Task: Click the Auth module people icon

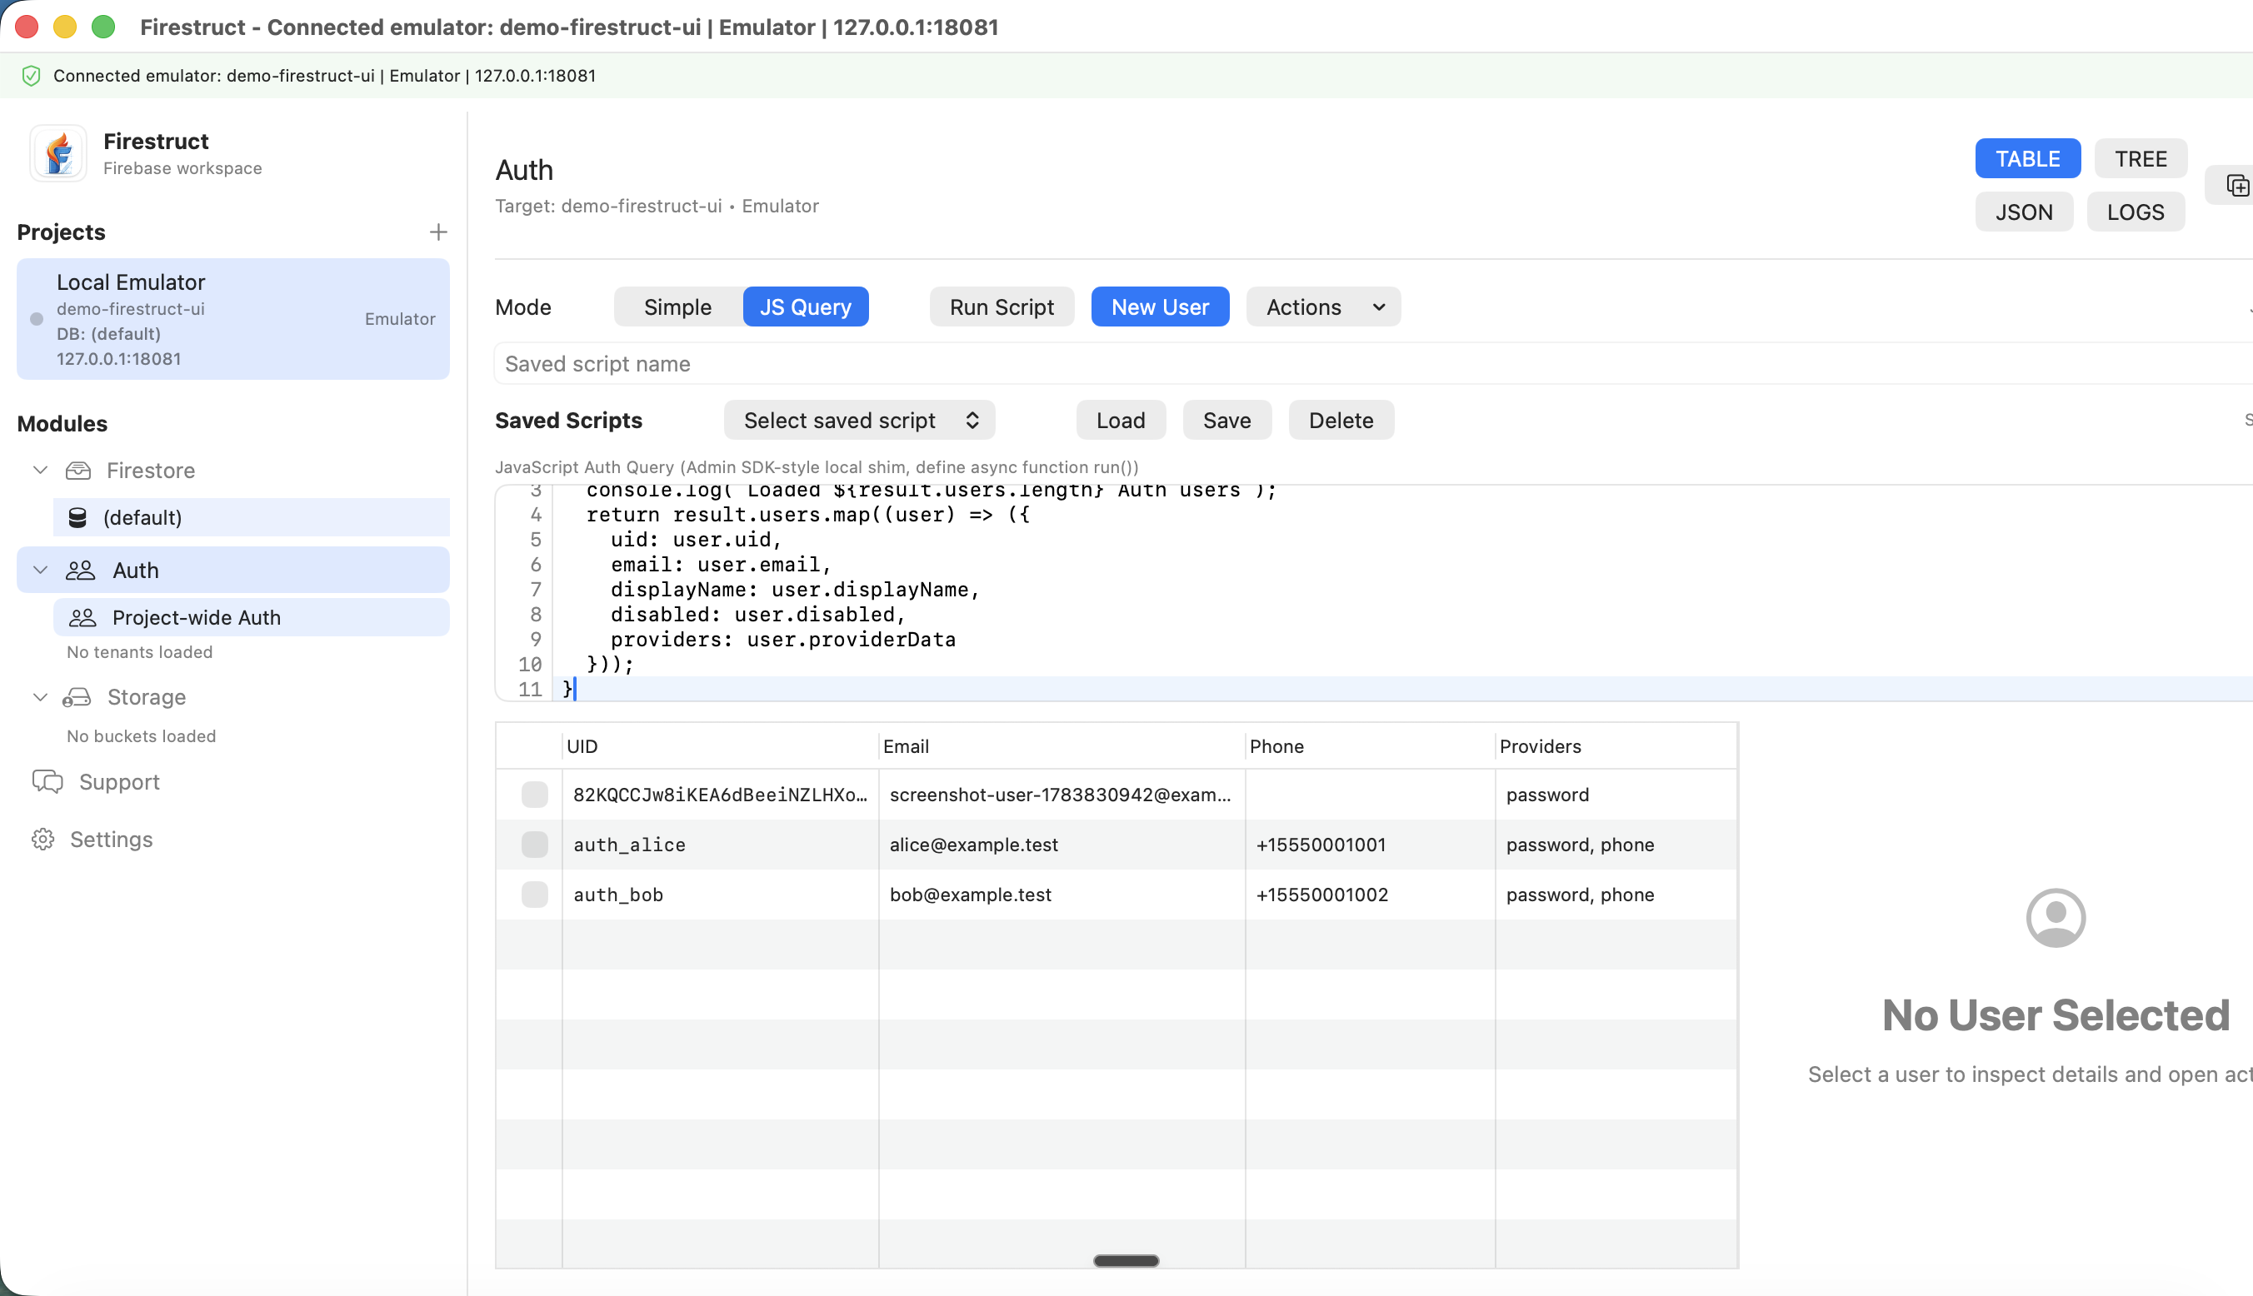Action: pyautogui.click(x=80, y=571)
